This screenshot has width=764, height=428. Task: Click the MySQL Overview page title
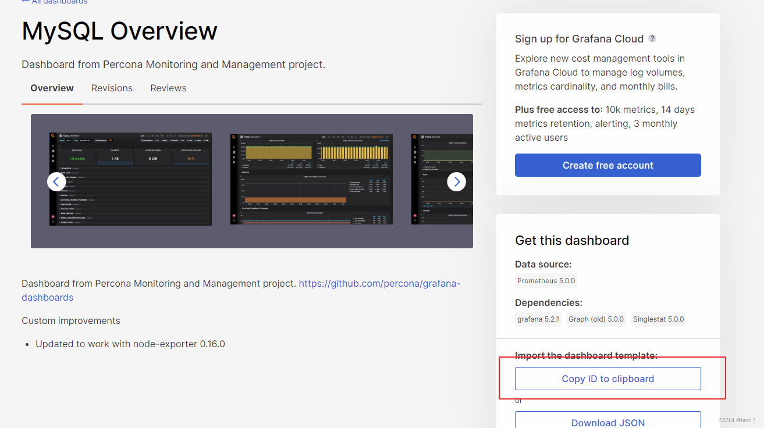coord(120,31)
